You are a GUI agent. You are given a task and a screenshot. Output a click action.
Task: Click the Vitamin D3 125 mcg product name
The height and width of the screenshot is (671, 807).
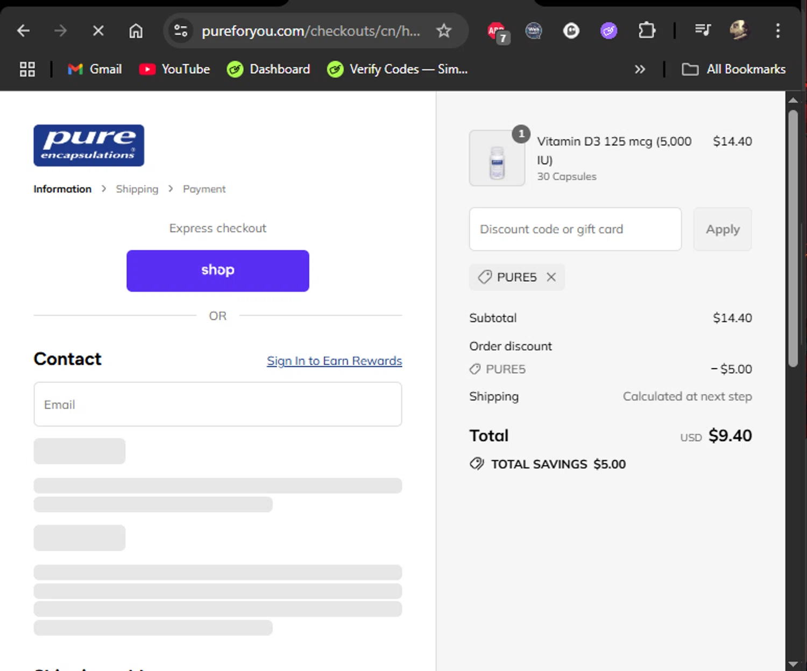click(x=614, y=150)
